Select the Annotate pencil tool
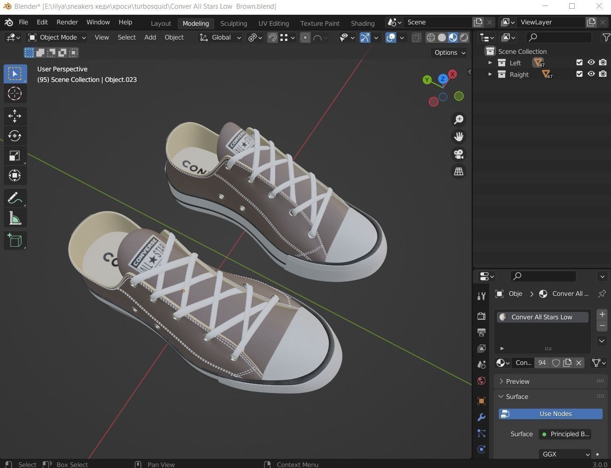The image size is (611, 468). 15,198
